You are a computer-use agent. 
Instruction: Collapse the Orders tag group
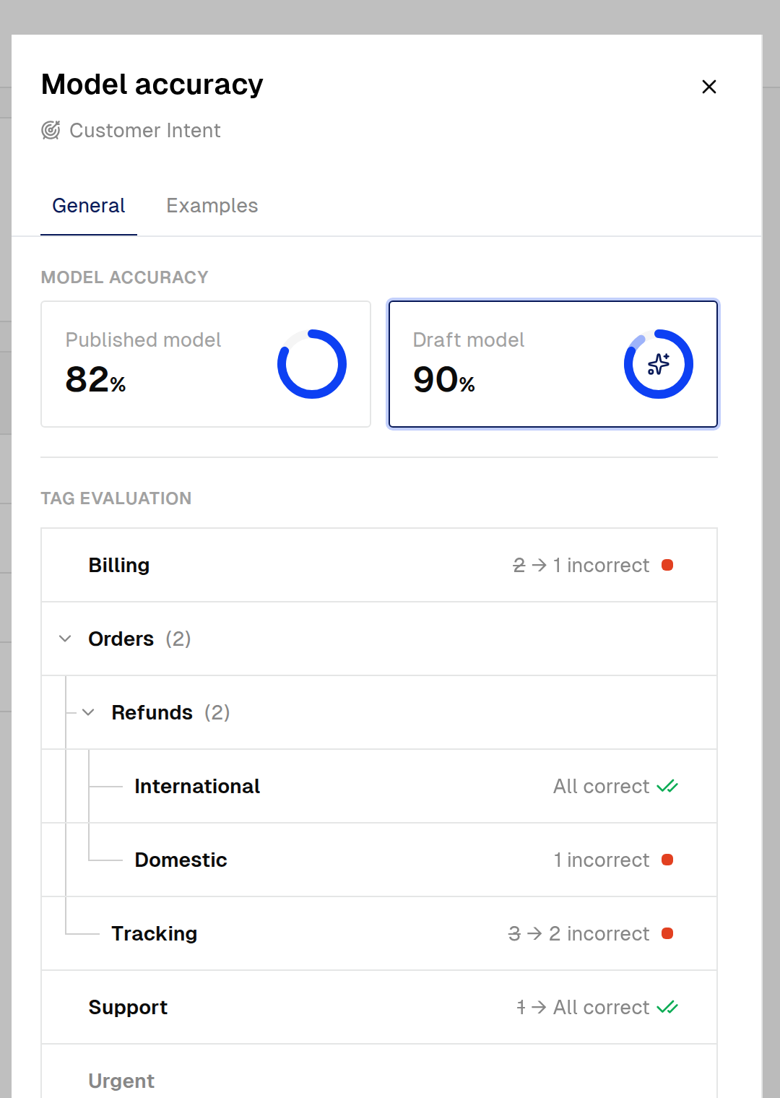[65, 639]
